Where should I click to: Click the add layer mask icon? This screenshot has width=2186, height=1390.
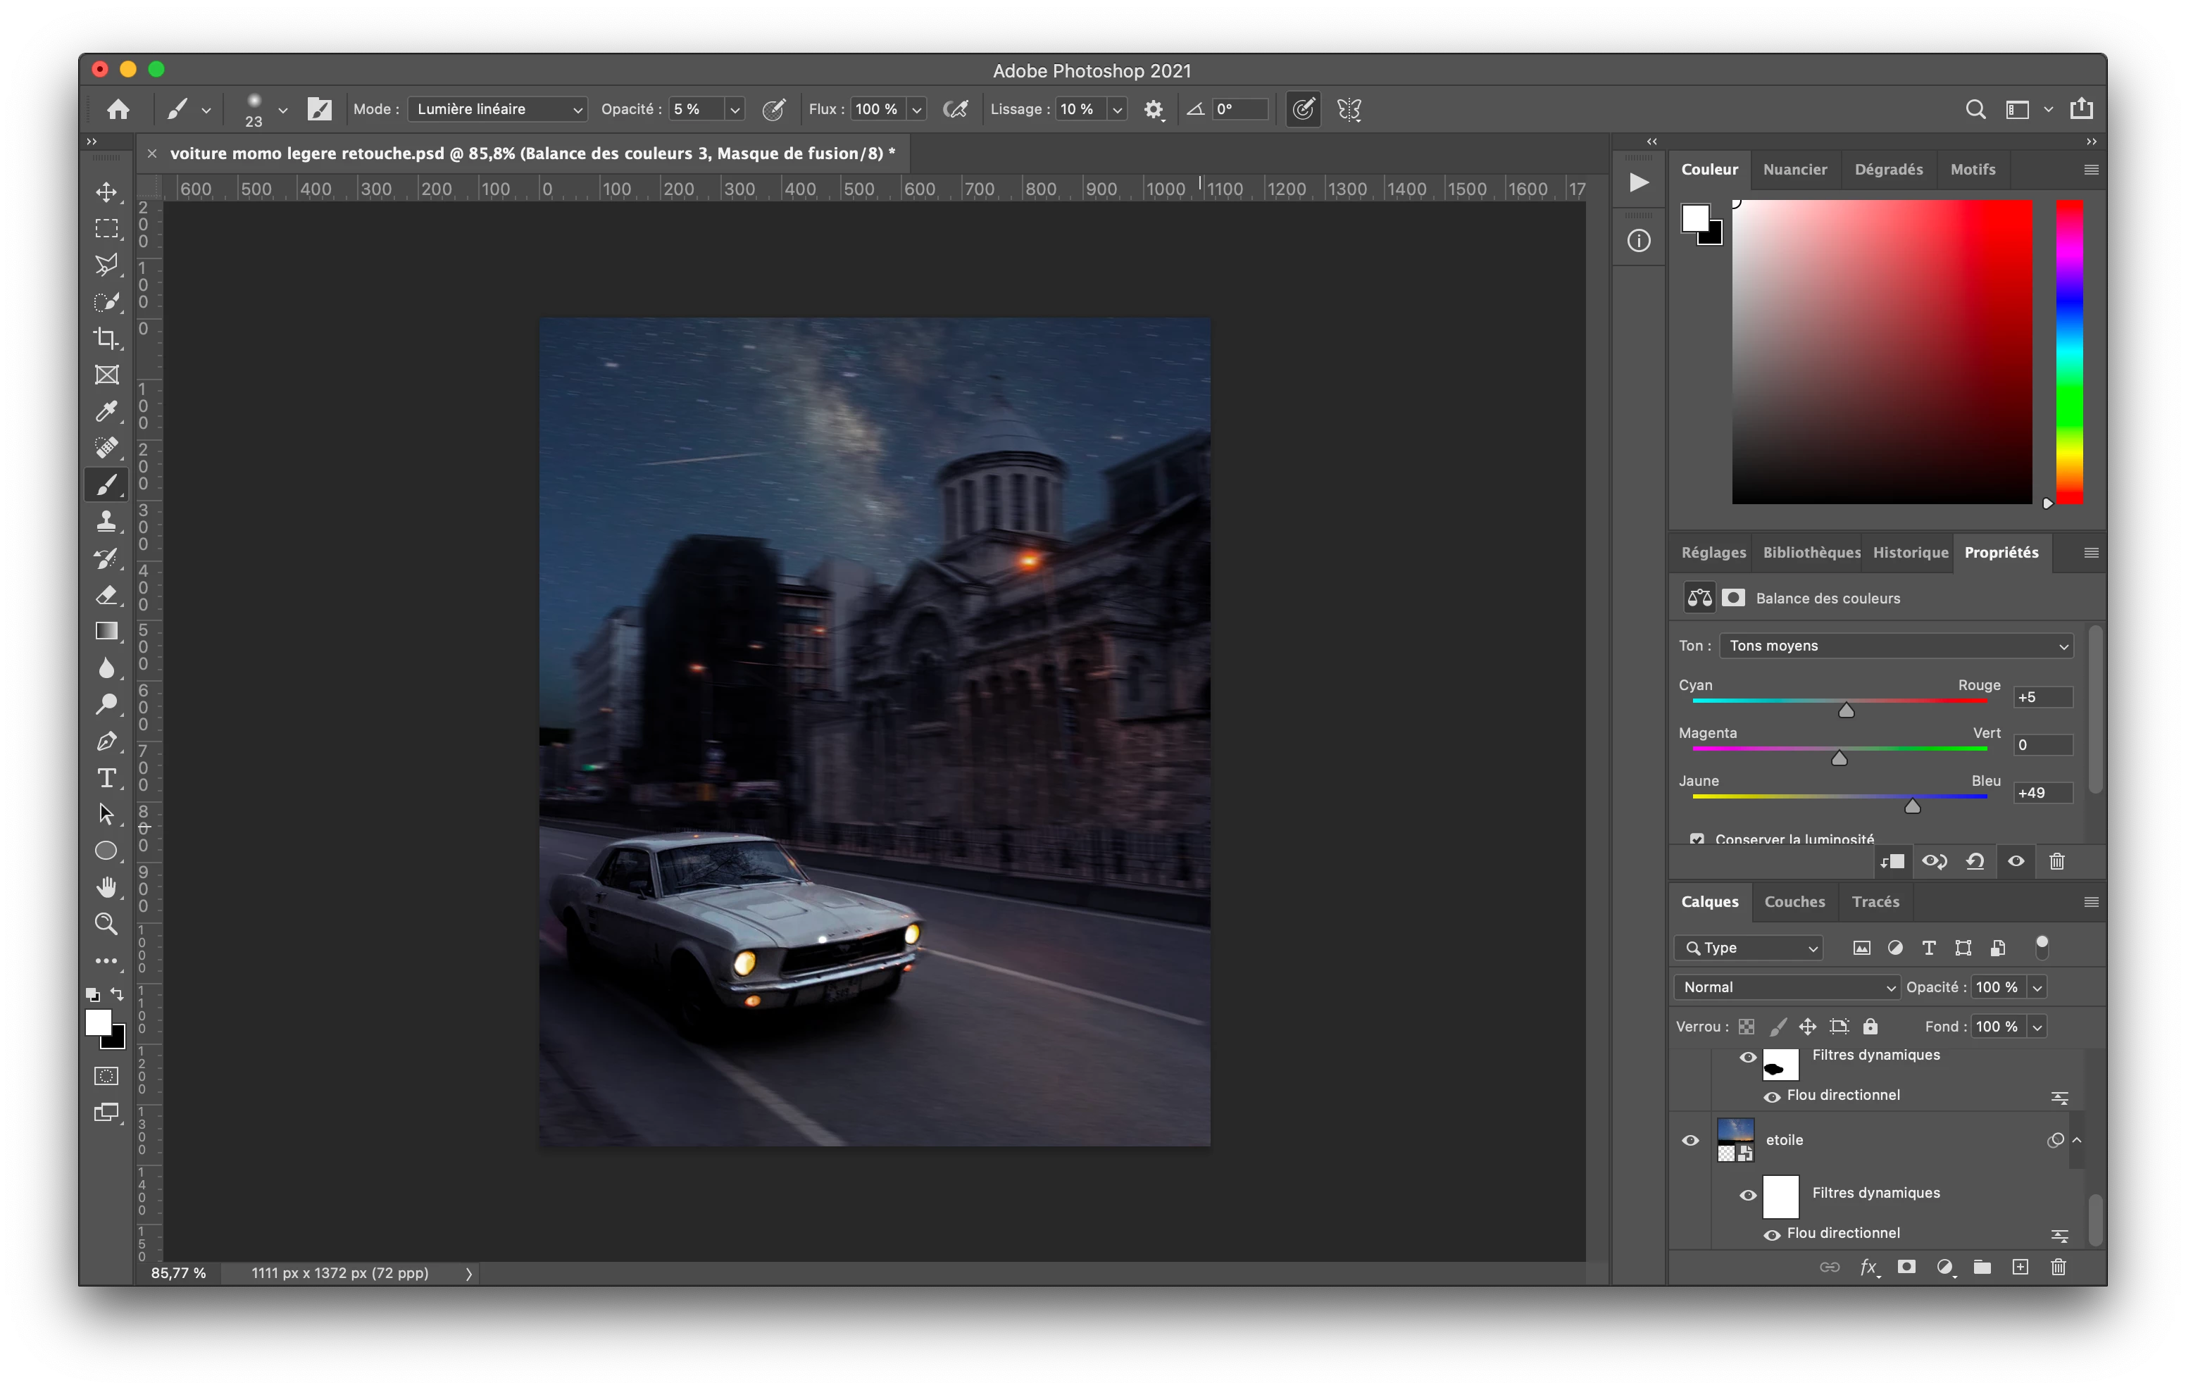[1906, 1267]
